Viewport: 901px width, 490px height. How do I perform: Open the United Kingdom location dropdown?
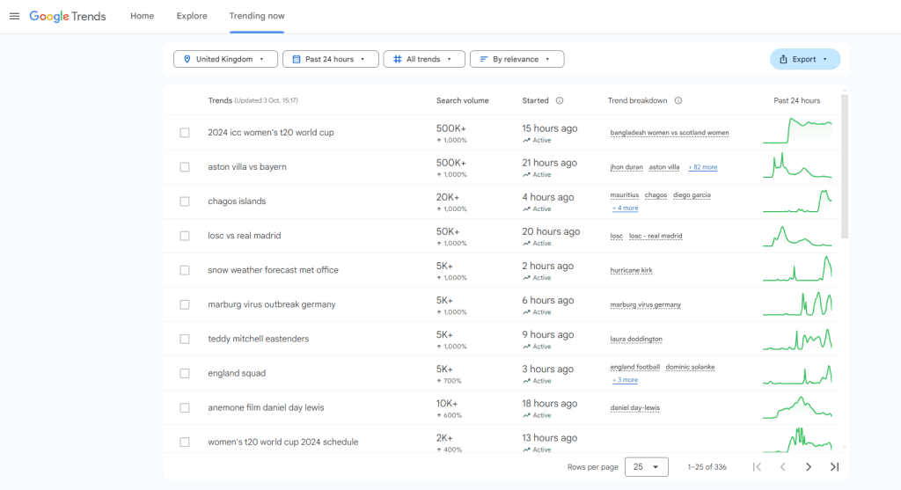(225, 59)
